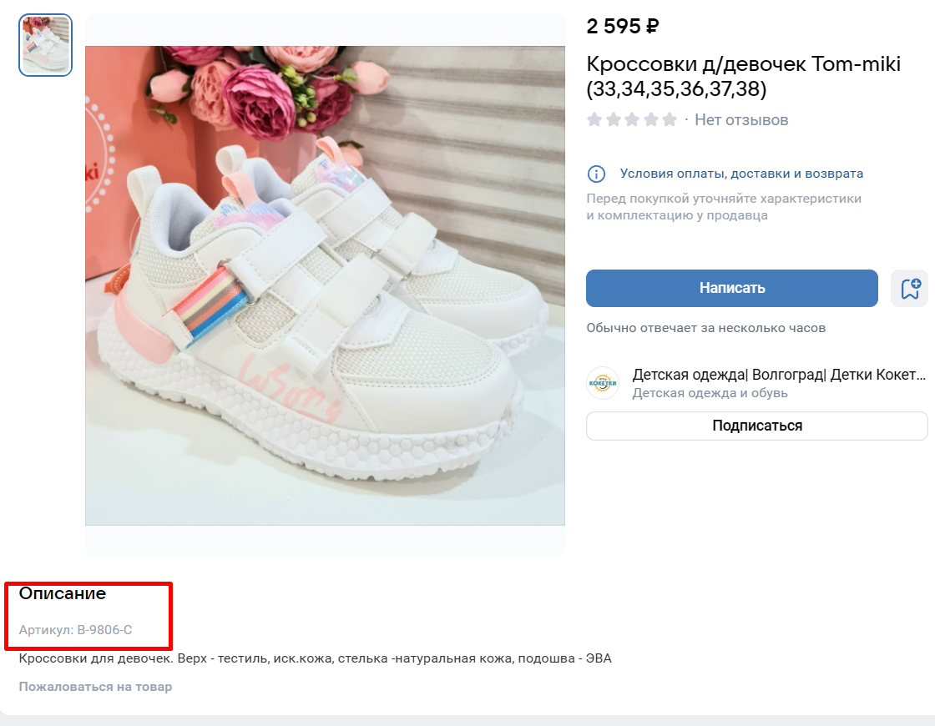Click the fourth rating star
This screenshot has height=726, width=935.
point(651,120)
